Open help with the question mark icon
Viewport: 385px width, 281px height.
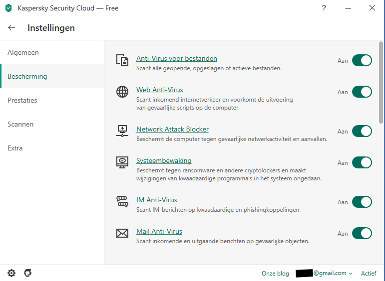pyautogui.click(x=324, y=8)
